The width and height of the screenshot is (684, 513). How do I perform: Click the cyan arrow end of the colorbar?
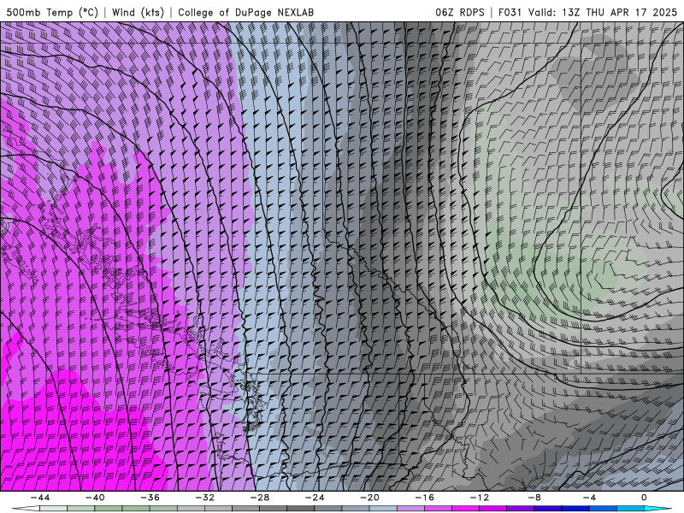pyautogui.click(x=657, y=509)
